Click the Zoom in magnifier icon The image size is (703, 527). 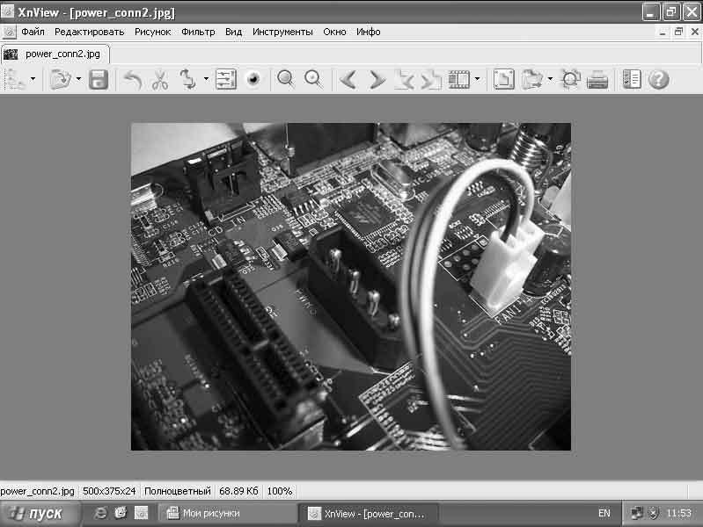coord(285,80)
